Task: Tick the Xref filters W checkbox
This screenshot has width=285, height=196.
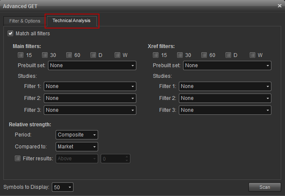Action: (x=253, y=55)
